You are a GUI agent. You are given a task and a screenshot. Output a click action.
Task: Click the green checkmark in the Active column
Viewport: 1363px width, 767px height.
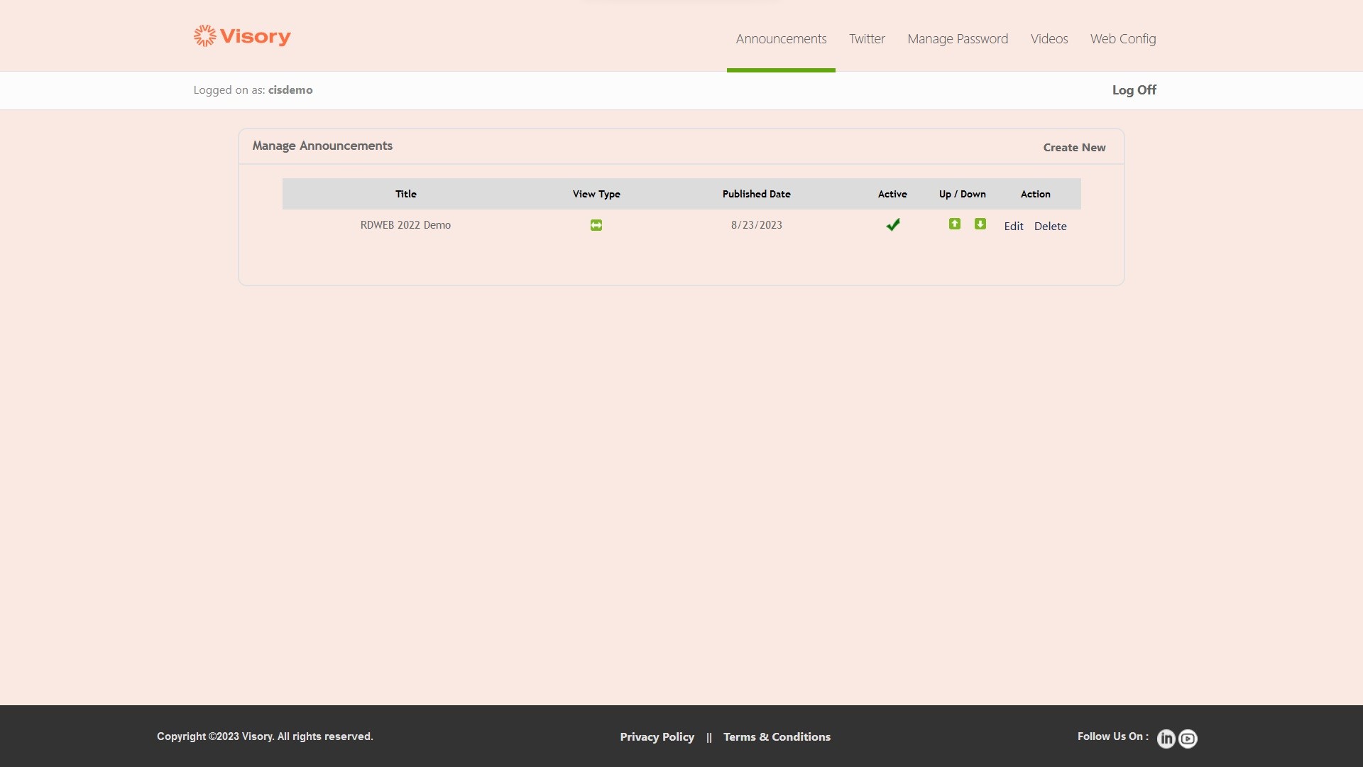[x=892, y=224]
